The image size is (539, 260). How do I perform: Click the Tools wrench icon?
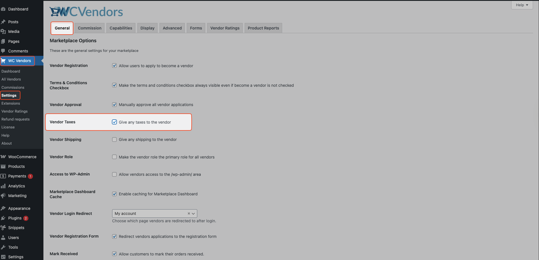(x=3, y=247)
